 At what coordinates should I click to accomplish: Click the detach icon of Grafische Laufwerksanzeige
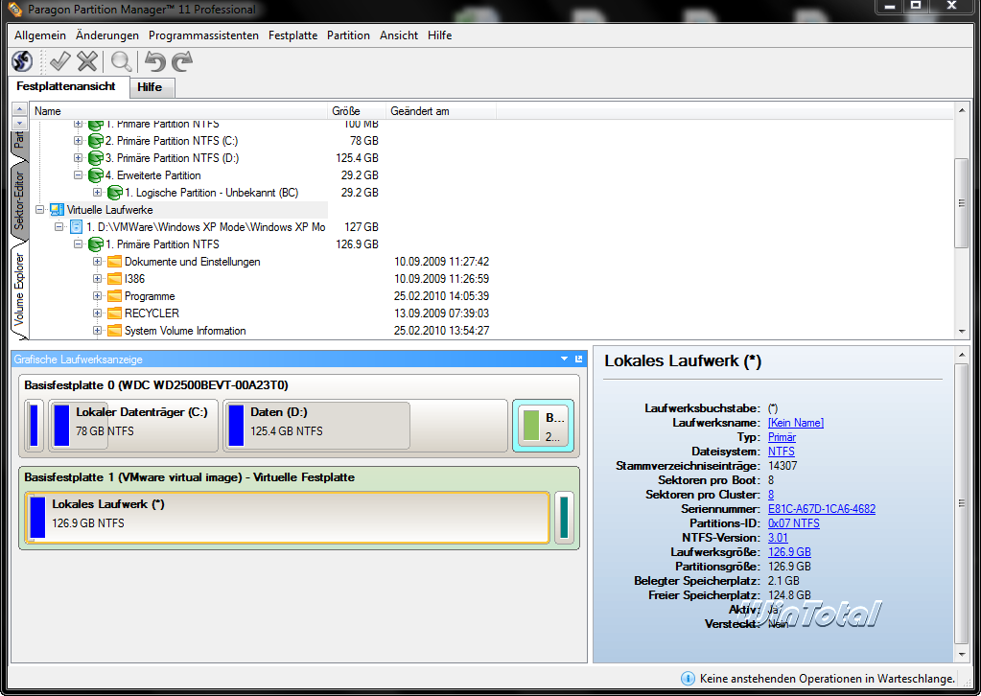(578, 359)
